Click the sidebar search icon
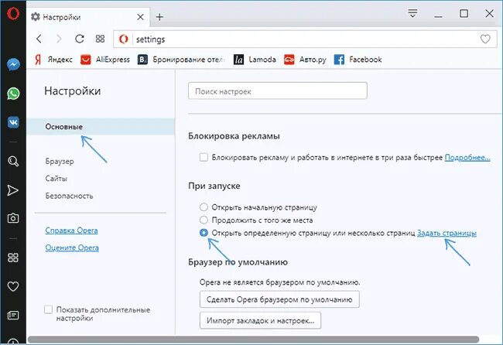This screenshot has height=345, width=503. [13, 161]
